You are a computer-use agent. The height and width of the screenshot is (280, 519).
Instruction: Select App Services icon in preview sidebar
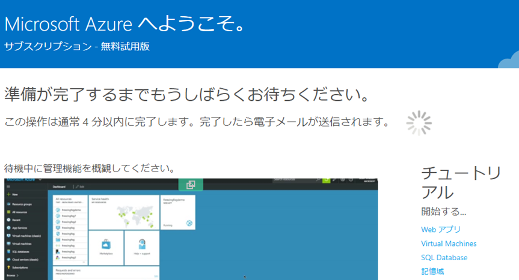(x=9, y=228)
